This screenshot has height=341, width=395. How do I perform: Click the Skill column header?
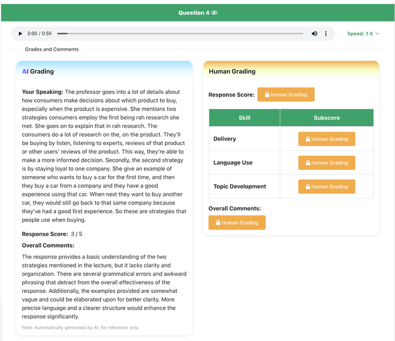point(244,117)
